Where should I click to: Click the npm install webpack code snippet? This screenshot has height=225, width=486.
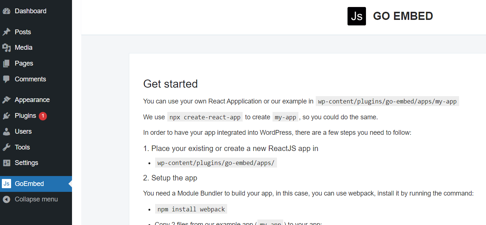191,209
